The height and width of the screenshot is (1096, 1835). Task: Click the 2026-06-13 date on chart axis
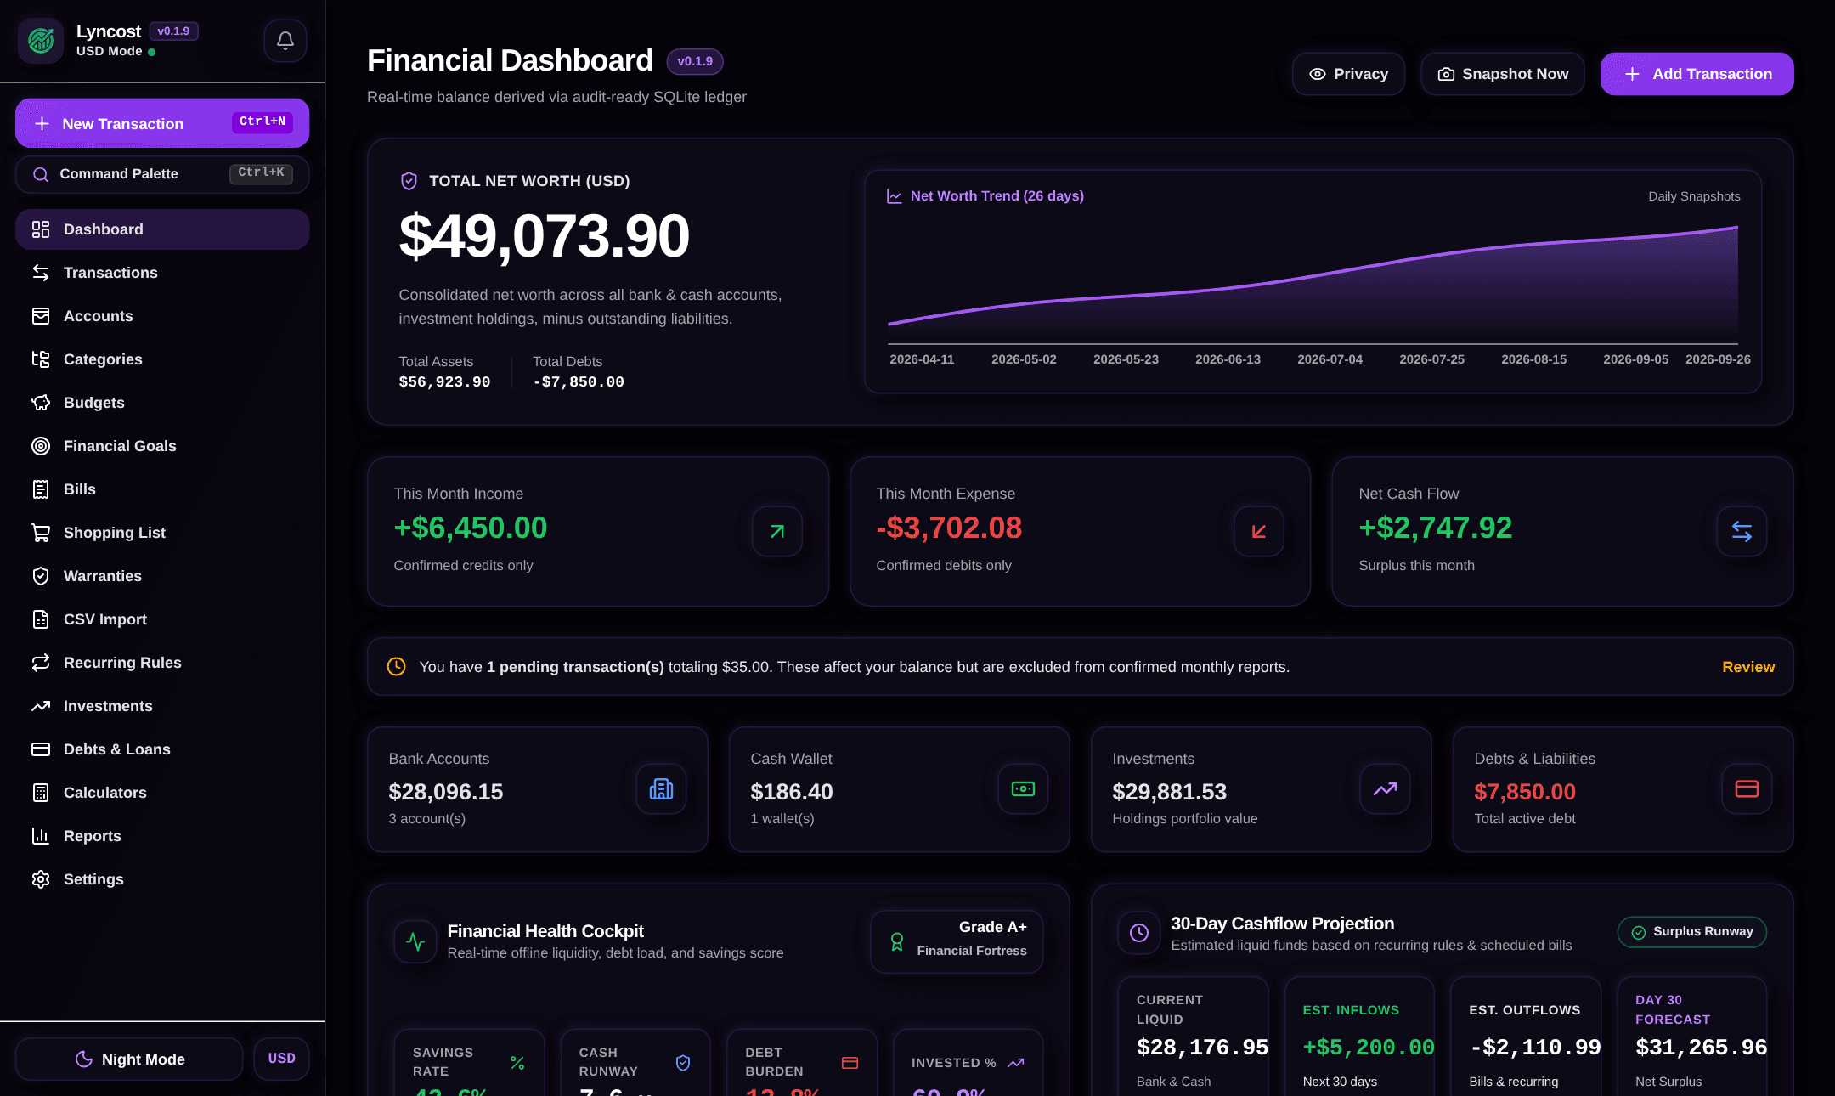coord(1228,359)
